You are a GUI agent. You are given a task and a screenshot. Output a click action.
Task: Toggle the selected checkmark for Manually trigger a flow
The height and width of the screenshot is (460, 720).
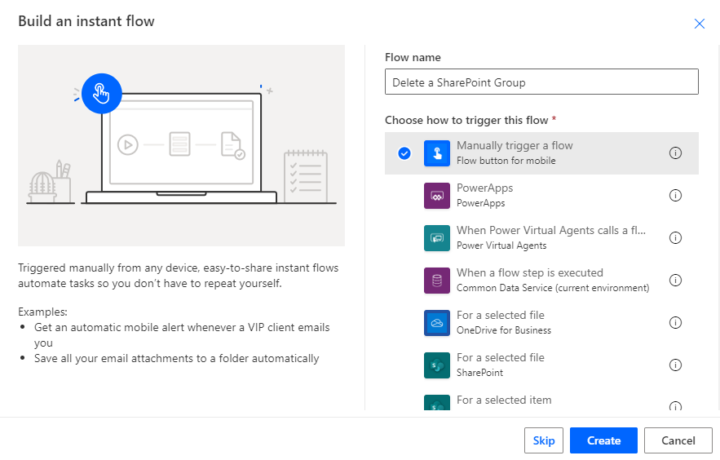click(x=404, y=153)
